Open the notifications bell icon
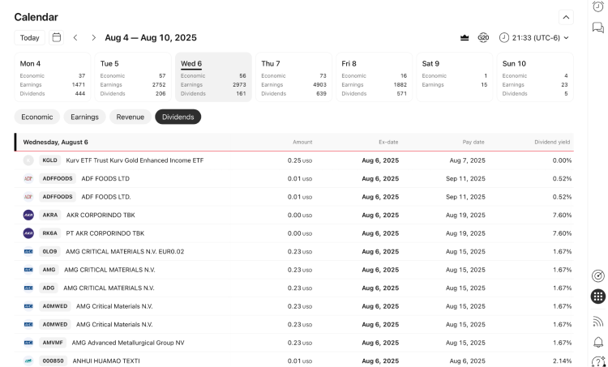The width and height of the screenshot is (608, 367). pyautogui.click(x=598, y=343)
